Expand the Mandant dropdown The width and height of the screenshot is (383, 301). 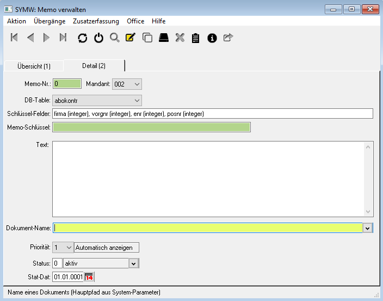137,84
